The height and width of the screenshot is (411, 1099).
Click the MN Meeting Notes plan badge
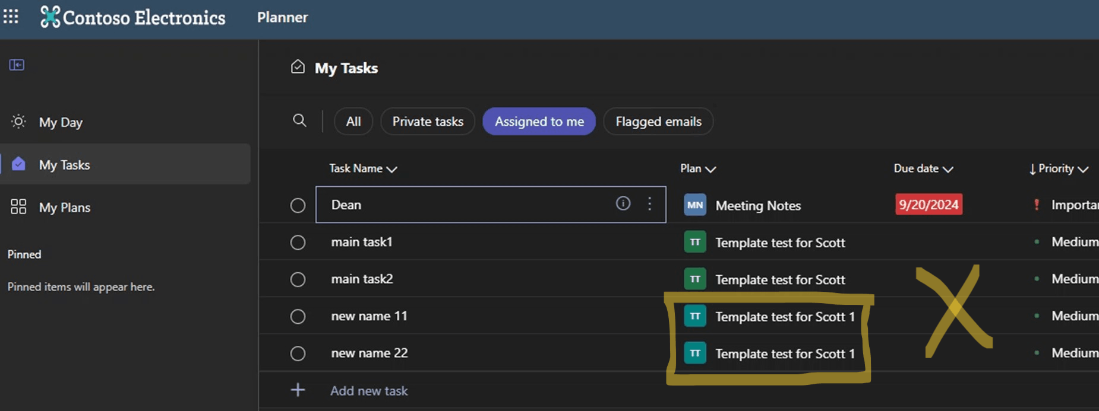coord(695,205)
